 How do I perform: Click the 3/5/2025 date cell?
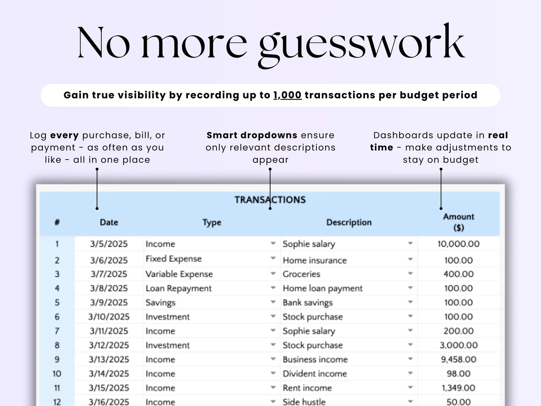click(x=109, y=244)
